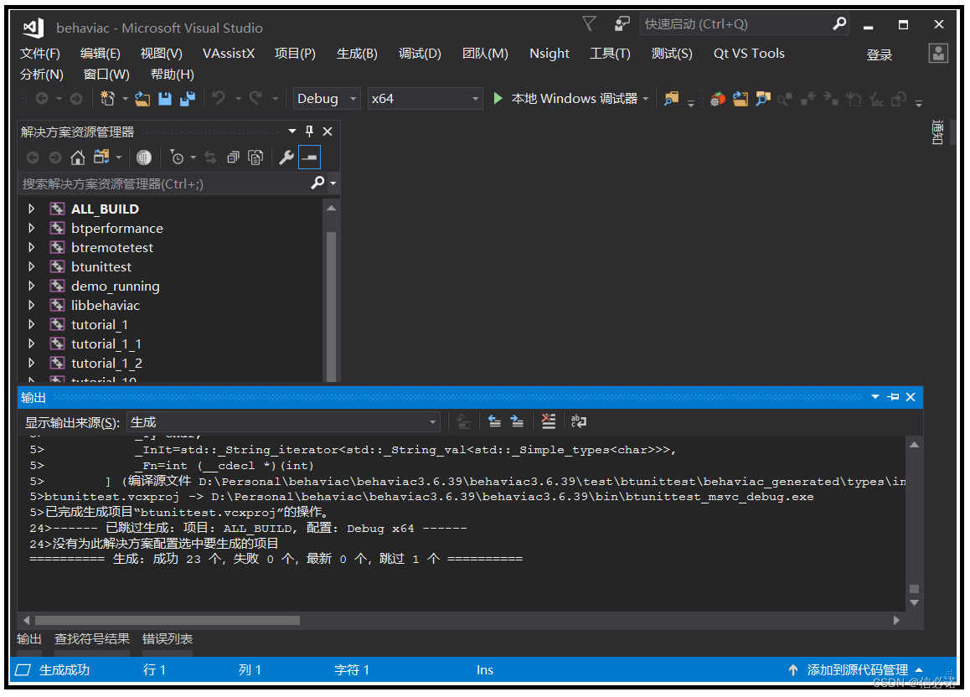Click the Save All icon
The height and width of the screenshot is (697, 970).
[188, 99]
